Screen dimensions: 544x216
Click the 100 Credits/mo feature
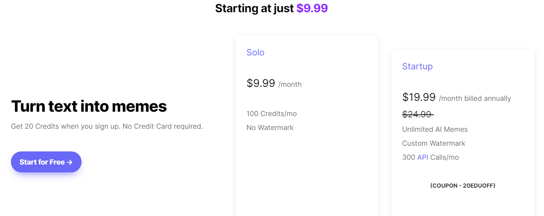coord(271,113)
